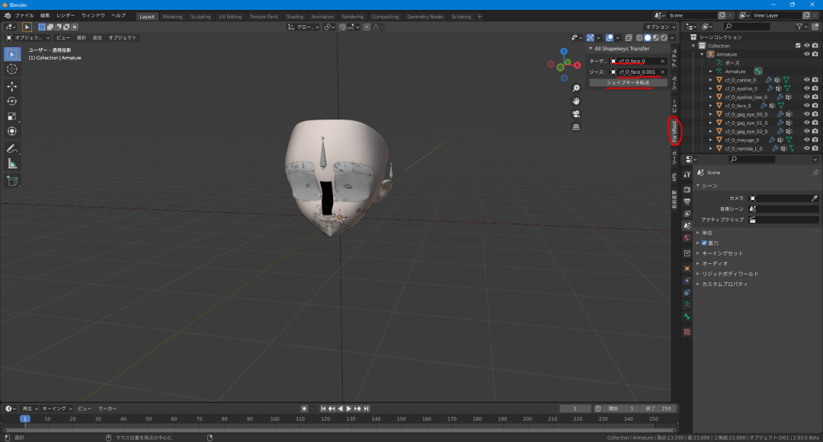
Task: Hide cf_O_face_0 with its eye icon
Action: click(x=807, y=106)
